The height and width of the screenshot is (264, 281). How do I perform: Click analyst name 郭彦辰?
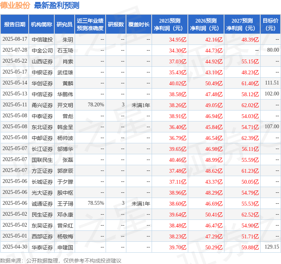65,170
